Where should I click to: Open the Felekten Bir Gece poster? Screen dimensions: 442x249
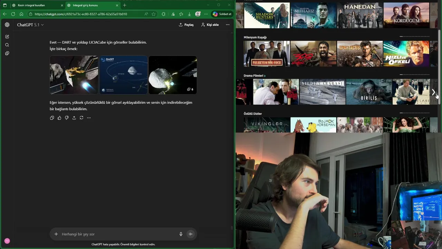[x=267, y=54]
